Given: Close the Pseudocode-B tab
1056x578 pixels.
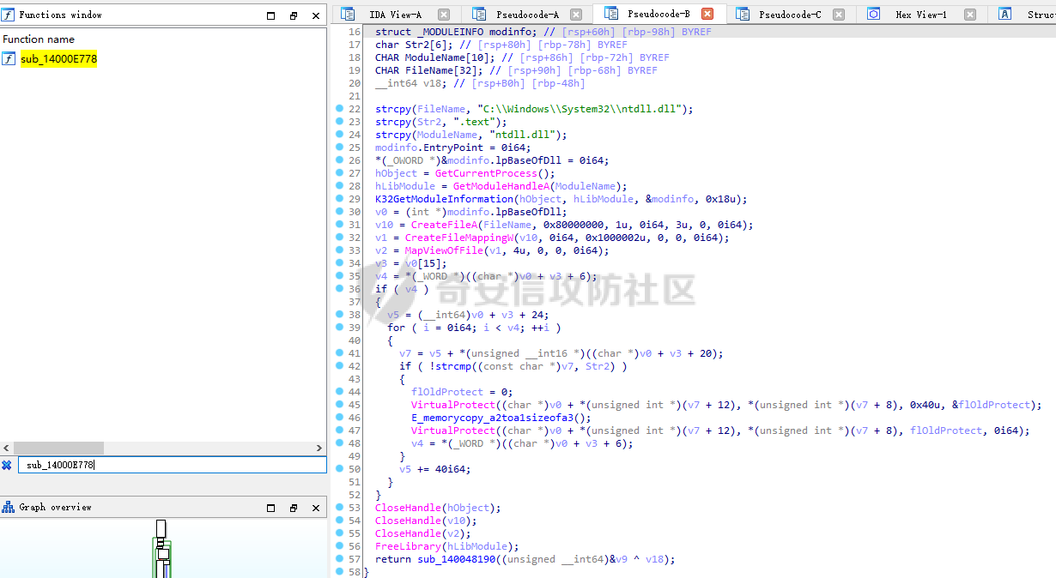Looking at the screenshot, I should 707,14.
